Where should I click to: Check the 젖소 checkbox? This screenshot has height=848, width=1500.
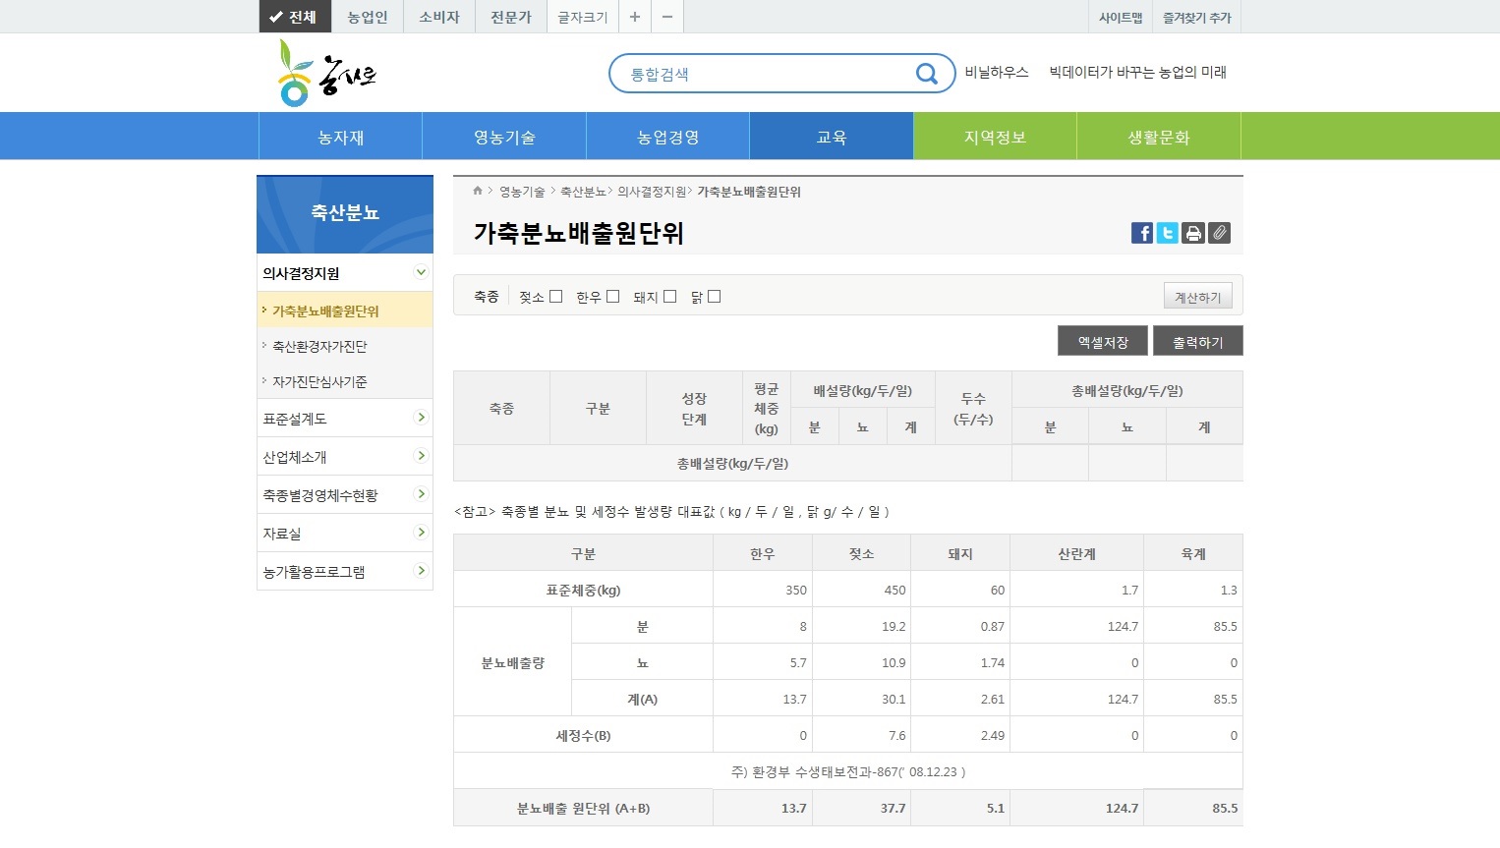[555, 296]
